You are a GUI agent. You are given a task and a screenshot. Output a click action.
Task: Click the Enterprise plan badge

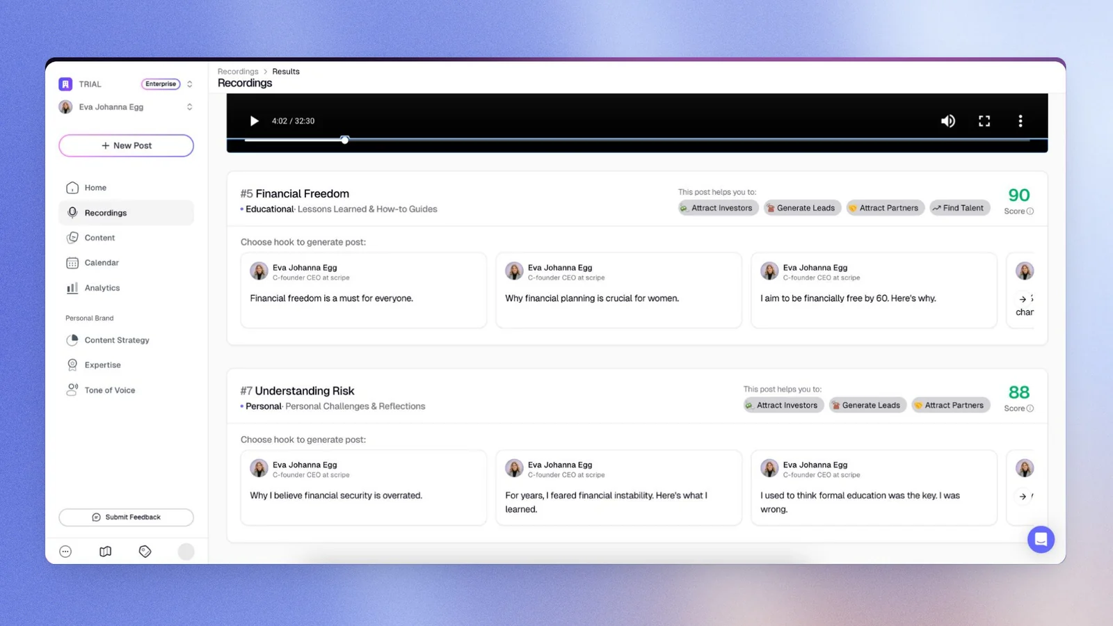(x=161, y=84)
